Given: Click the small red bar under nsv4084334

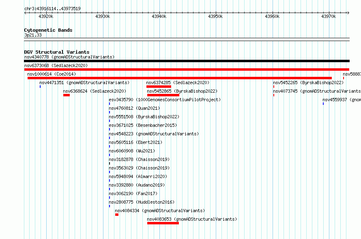Looking at the screenshot, I should (117, 215).
